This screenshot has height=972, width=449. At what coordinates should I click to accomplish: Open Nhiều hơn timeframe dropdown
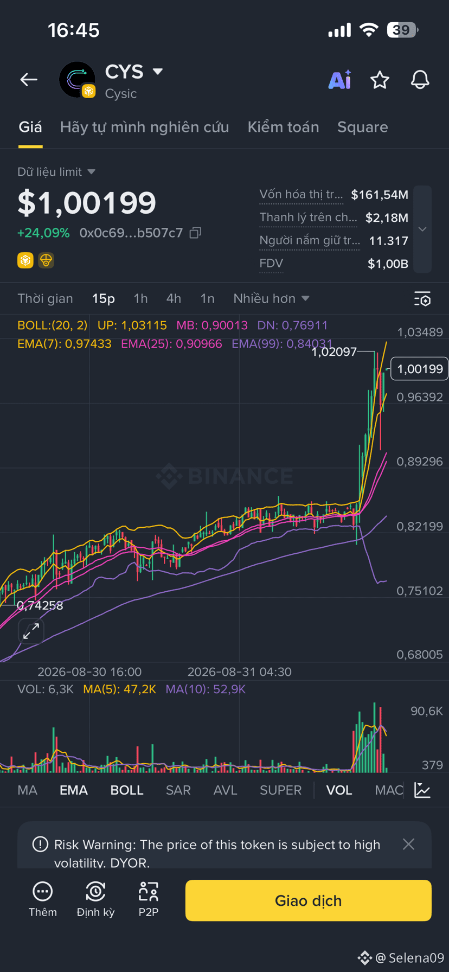pyautogui.click(x=271, y=298)
